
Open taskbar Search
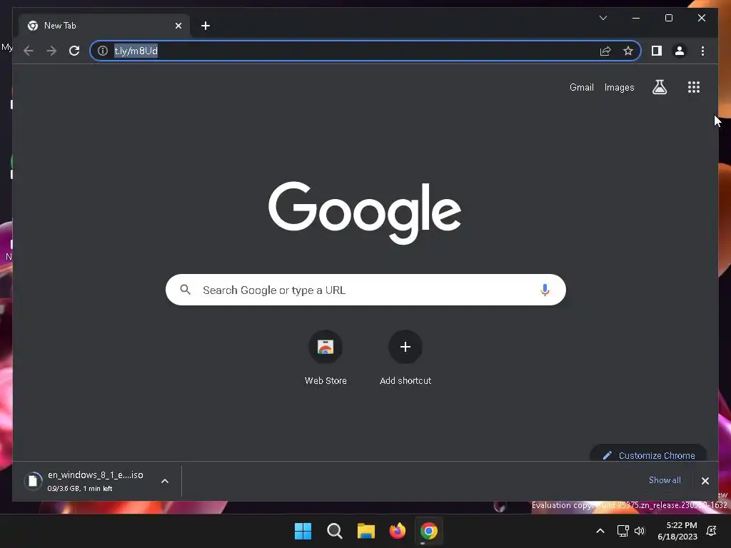(x=334, y=531)
